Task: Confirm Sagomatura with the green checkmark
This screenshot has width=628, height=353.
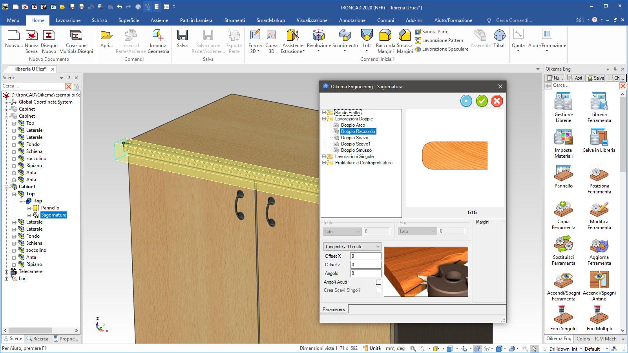Action: click(482, 101)
